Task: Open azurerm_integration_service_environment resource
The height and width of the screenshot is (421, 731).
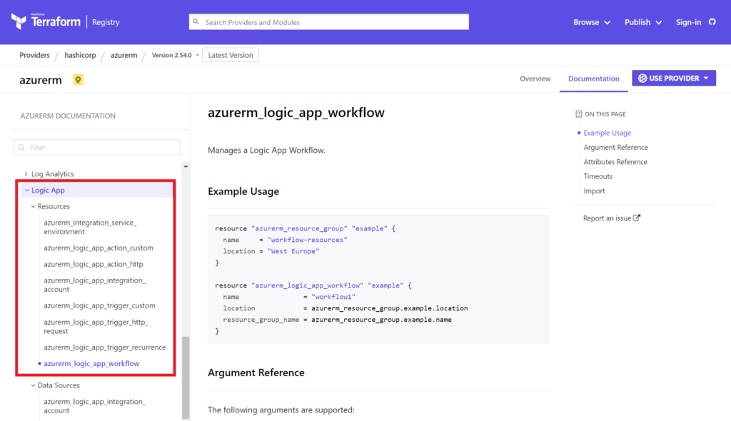Action: point(90,227)
